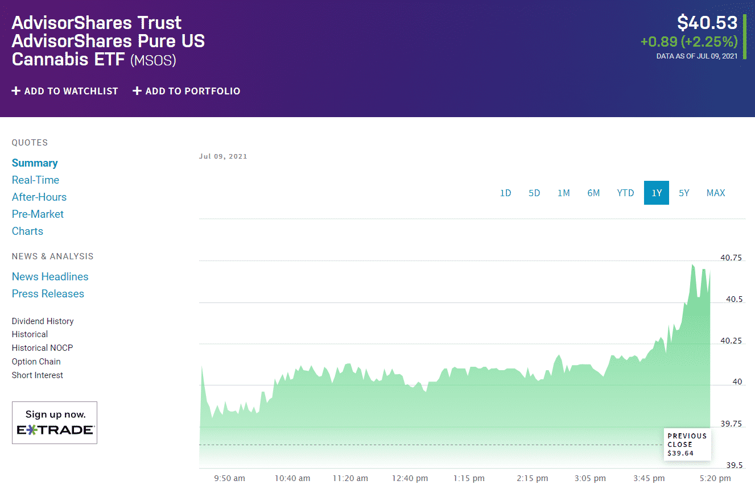The height and width of the screenshot is (489, 755).
Task: Open News Headlines
Action: (50, 277)
